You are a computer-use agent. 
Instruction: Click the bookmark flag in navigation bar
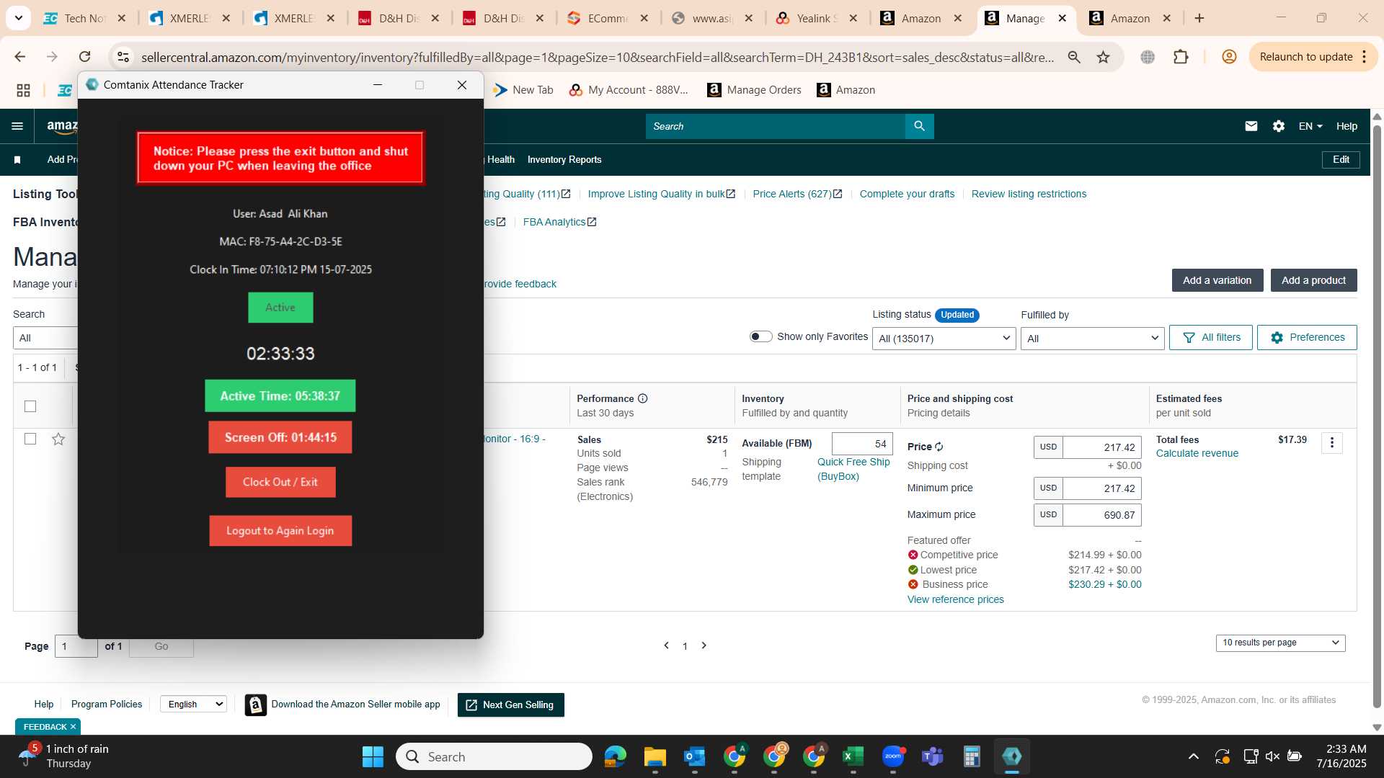click(x=17, y=160)
